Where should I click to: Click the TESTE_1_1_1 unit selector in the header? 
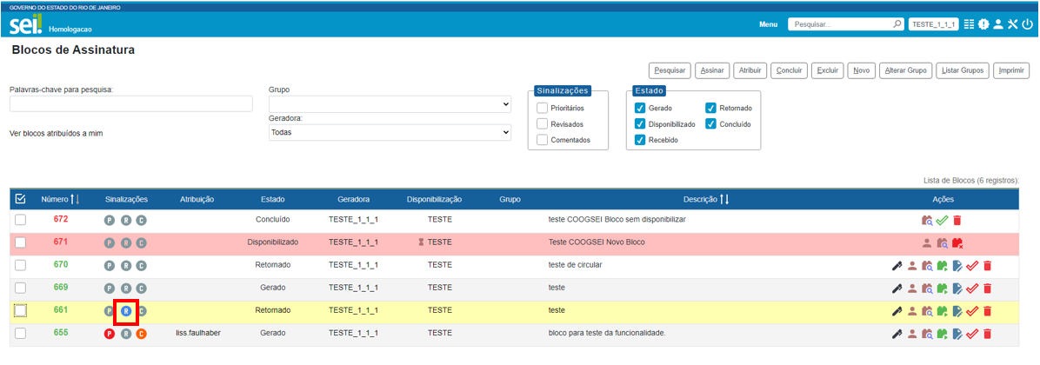click(933, 24)
